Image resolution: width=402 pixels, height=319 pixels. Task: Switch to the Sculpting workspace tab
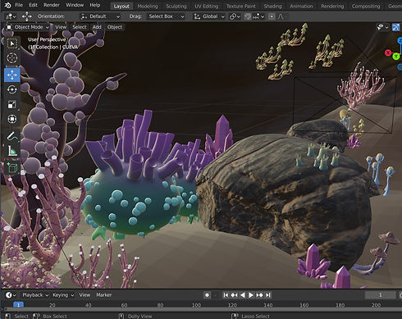point(176,6)
